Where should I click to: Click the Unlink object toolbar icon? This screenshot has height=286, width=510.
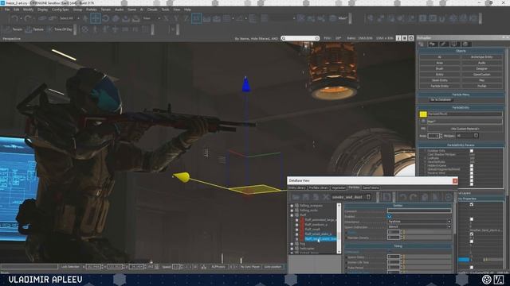click(x=52, y=18)
